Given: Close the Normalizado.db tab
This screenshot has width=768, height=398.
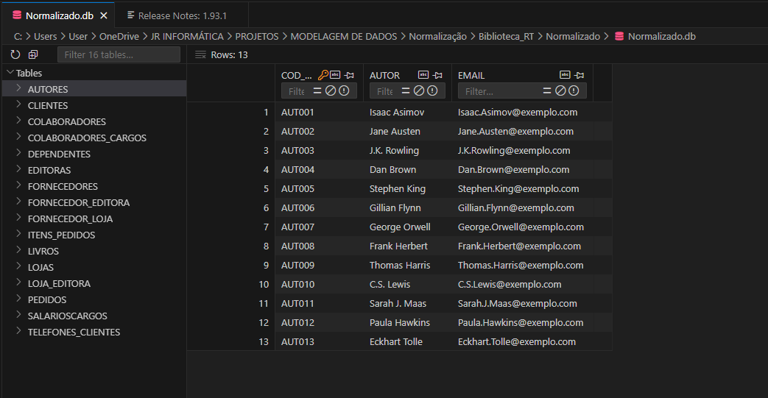Looking at the screenshot, I should tap(104, 15).
